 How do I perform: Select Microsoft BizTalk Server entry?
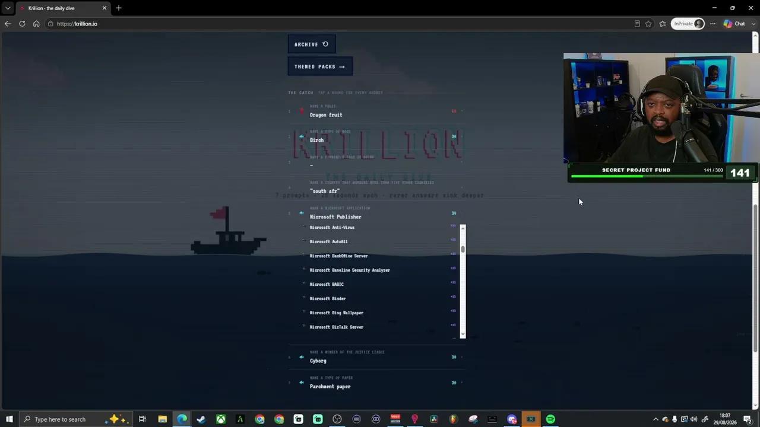[x=336, y=327]
